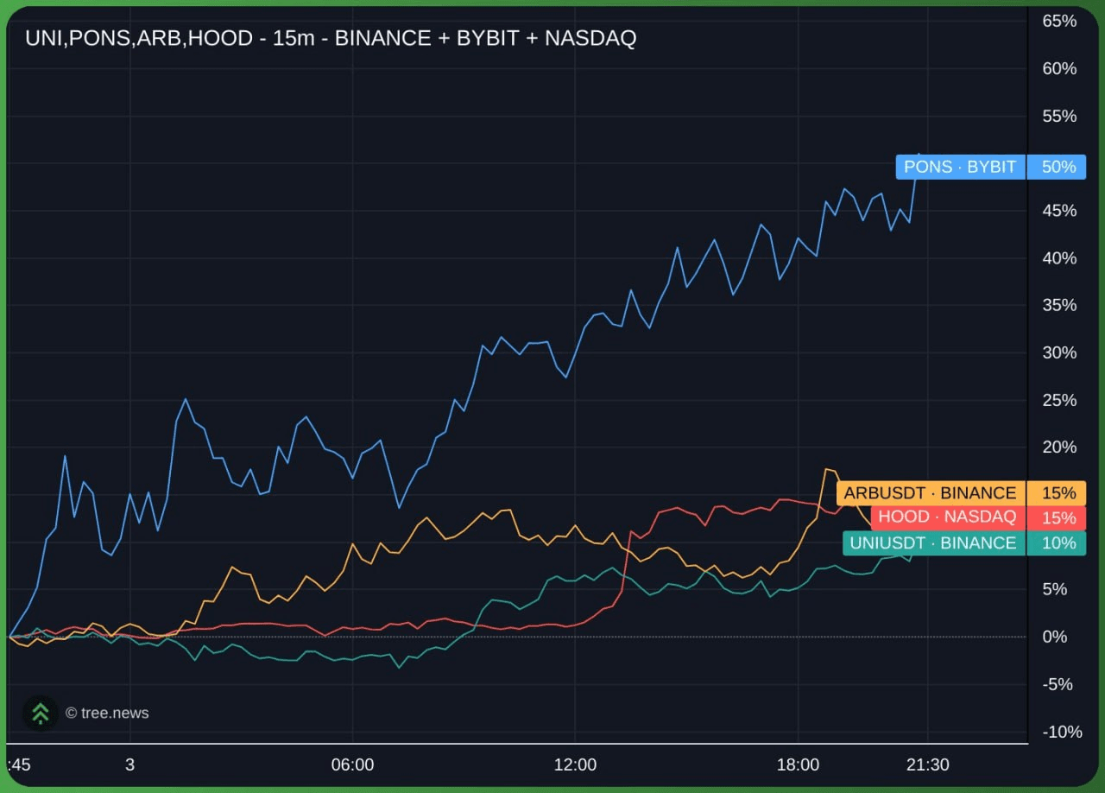Click the orange 15% price tag
Image resolution: width=1105 pixels, height=793 pixels.
coord(1058,493)
